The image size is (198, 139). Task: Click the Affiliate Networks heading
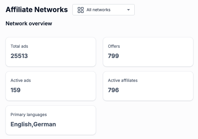click(x=37, y=10)
